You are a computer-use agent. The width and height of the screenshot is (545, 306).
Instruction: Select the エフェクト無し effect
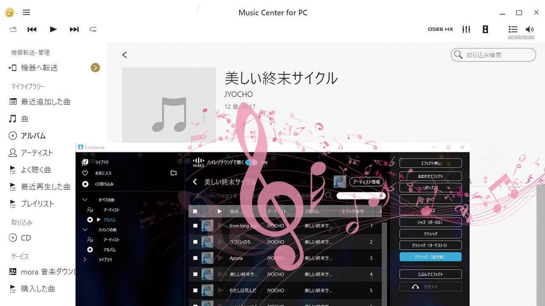coord(430,163)
